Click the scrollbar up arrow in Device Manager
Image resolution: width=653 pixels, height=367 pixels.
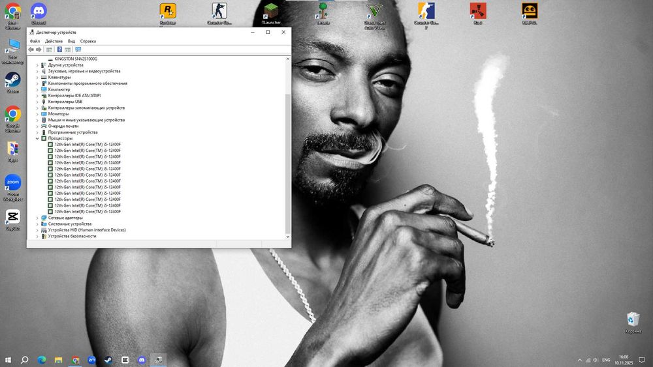[x=287, y=59]
